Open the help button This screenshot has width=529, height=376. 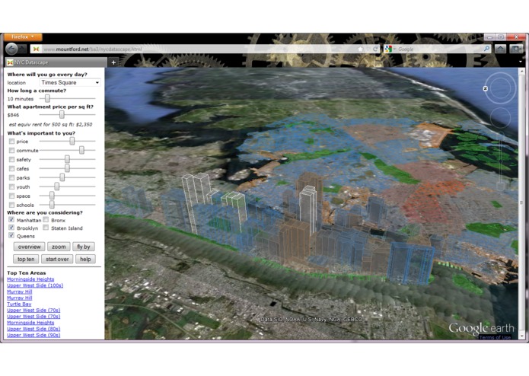(x=85, y=260)
